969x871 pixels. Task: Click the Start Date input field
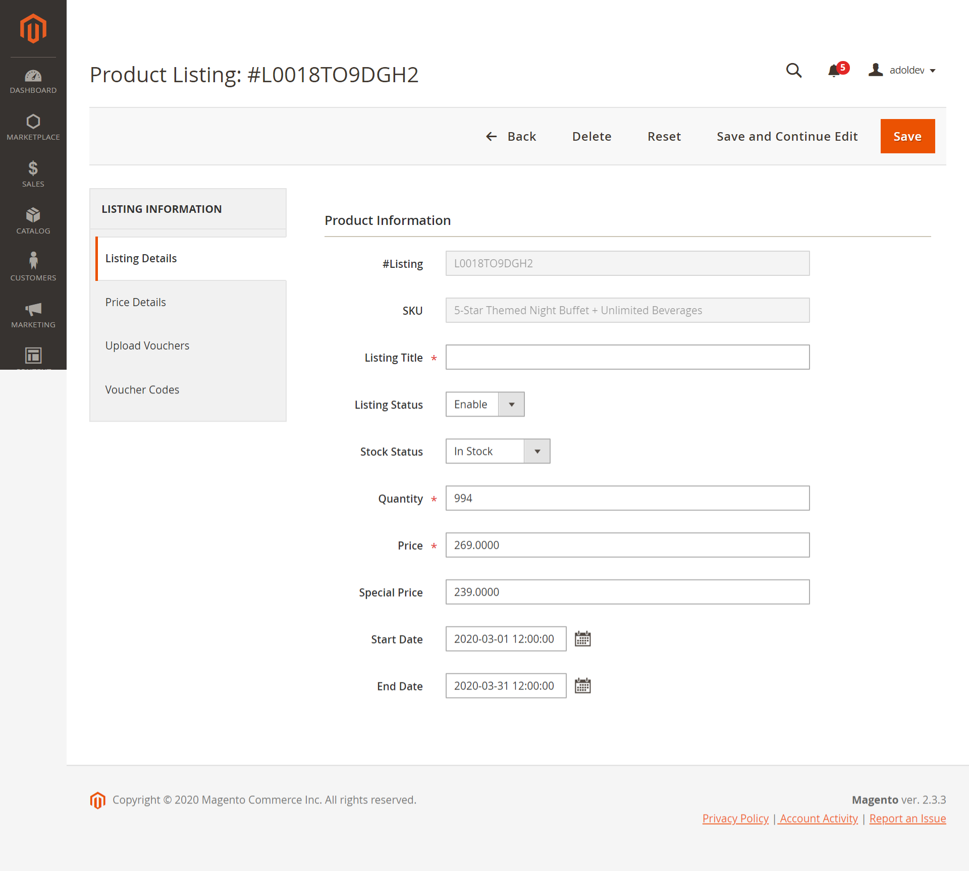pos(506,639)
